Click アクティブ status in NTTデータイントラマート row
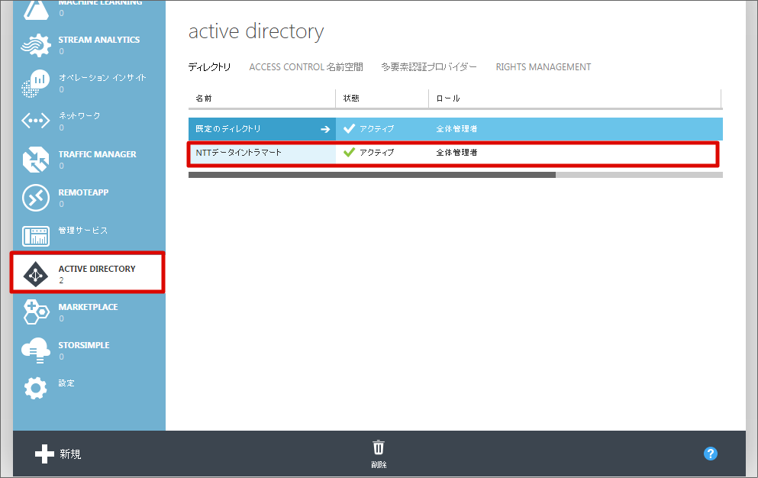758x478 pixels. [376, 153]
